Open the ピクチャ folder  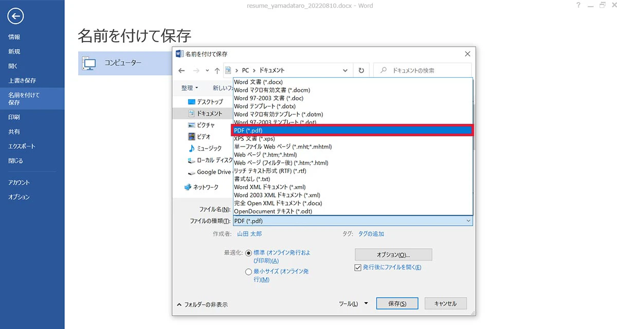[202, 125]
